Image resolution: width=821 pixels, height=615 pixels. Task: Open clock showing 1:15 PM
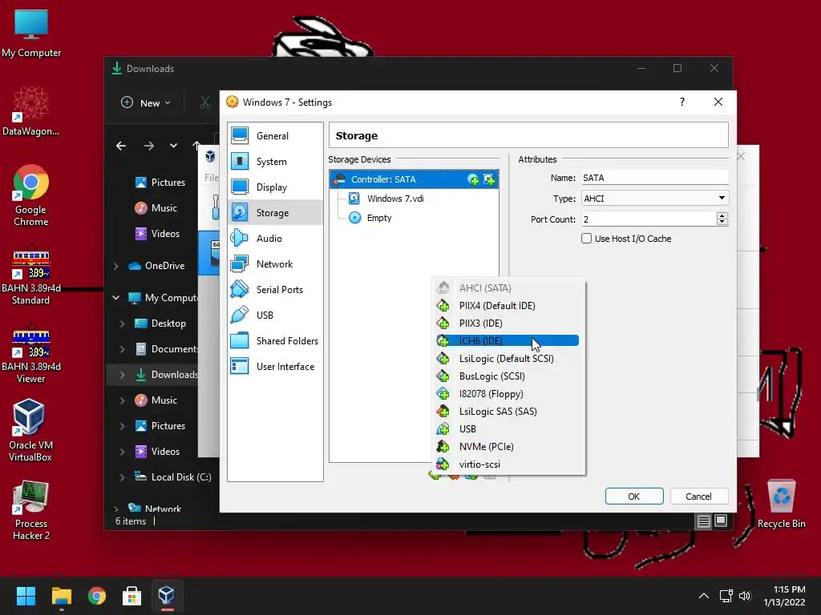(784, 596)
